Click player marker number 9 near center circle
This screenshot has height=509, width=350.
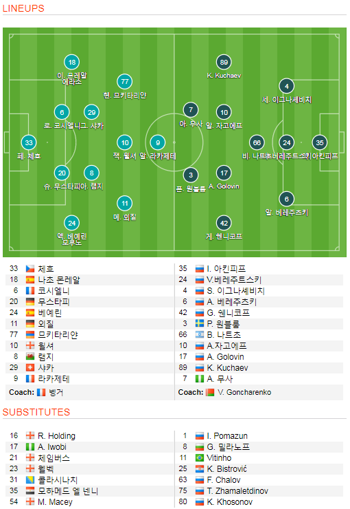(158, 142)
